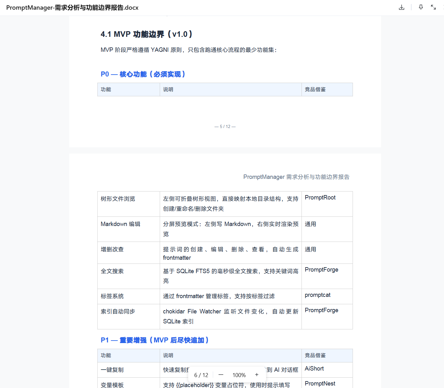The width and height of the screenshot is (444, 388).
Task: Select the PromptRoot reference cell
Action: click(320, 198)
